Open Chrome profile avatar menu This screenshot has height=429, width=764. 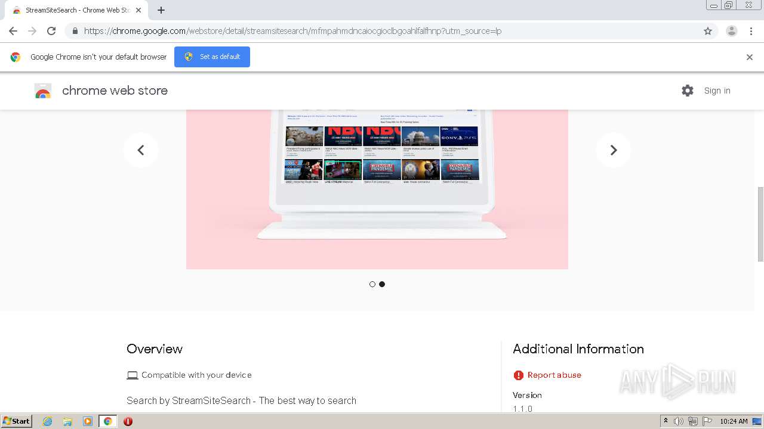[x=732, y=31]
